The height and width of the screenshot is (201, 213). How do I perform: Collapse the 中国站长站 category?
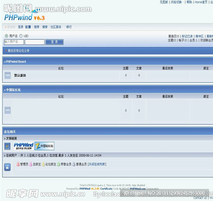click(5, 90)
